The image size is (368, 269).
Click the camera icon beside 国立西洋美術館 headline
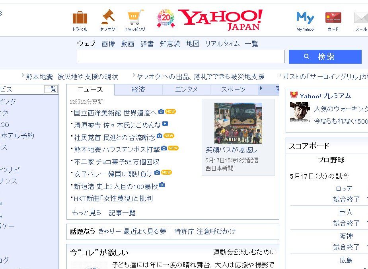click(x=161, y=111)
